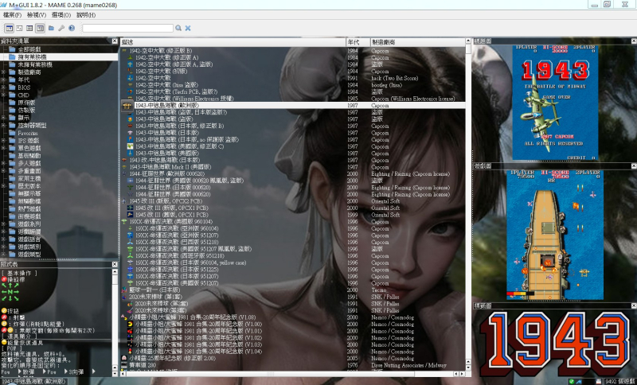Click the toolbar search input field
The image size is (637, 385).
(127, 28)
